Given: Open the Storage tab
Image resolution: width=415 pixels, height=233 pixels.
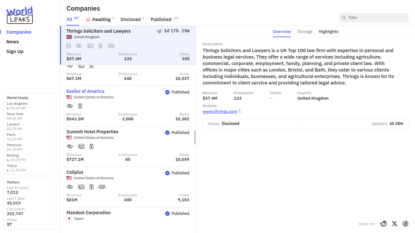Looking at the screenshot, I should (305, 31).
